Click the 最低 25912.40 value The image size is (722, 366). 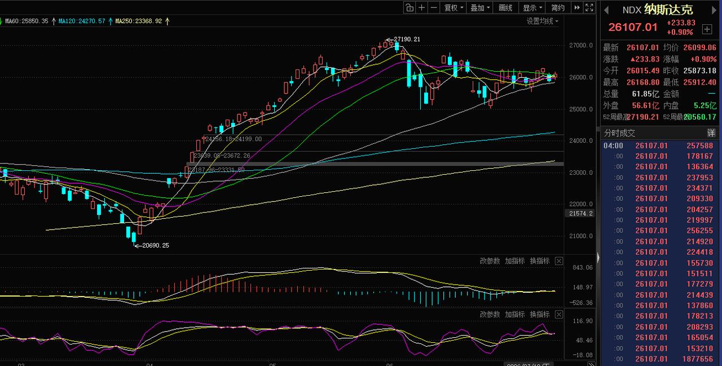(699, 82)
